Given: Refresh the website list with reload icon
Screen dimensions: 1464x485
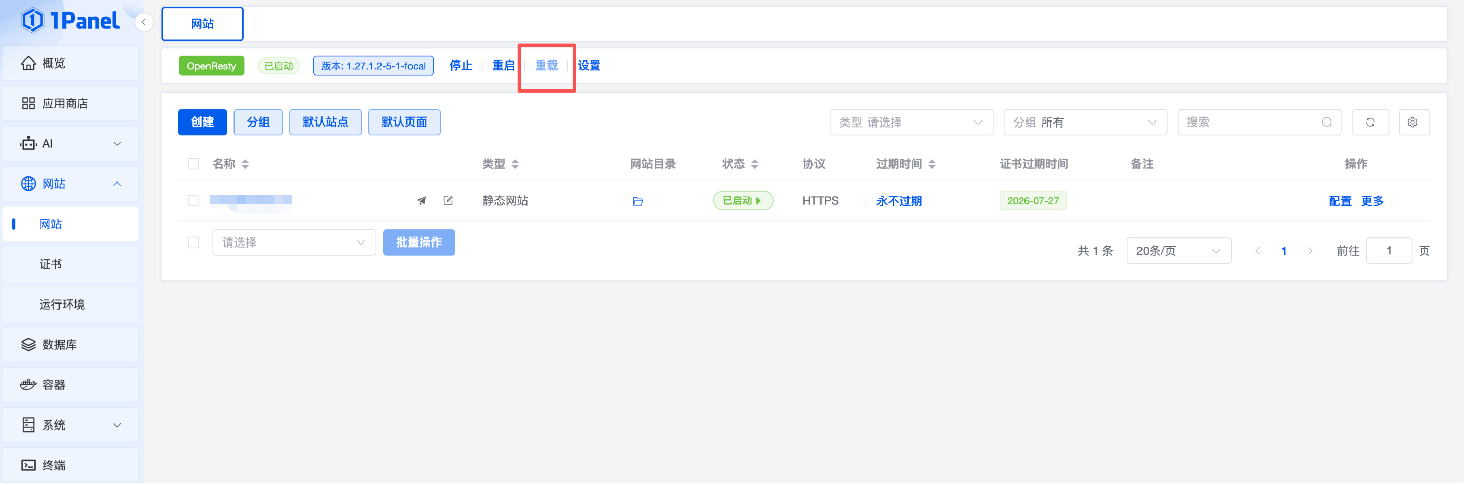Looking at the screenshot, I should point(1370,123).
